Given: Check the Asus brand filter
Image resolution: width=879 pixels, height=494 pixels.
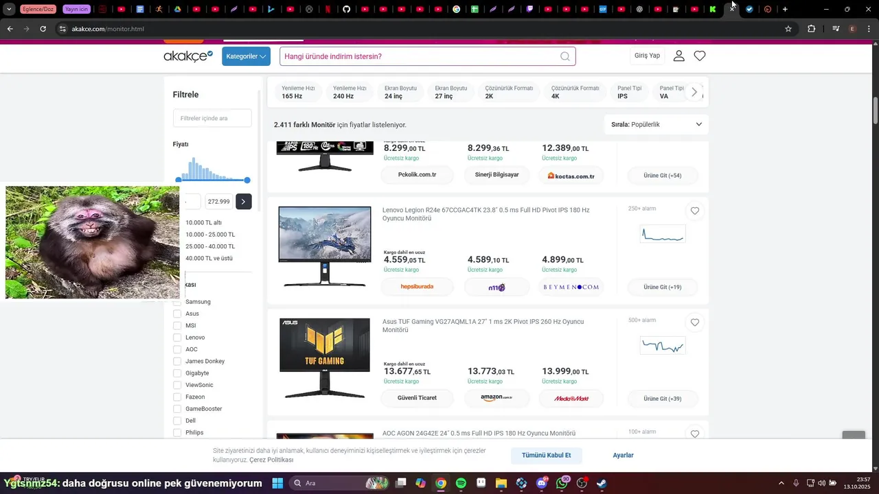Looking at the screenshot, I should tap(177, 314).
